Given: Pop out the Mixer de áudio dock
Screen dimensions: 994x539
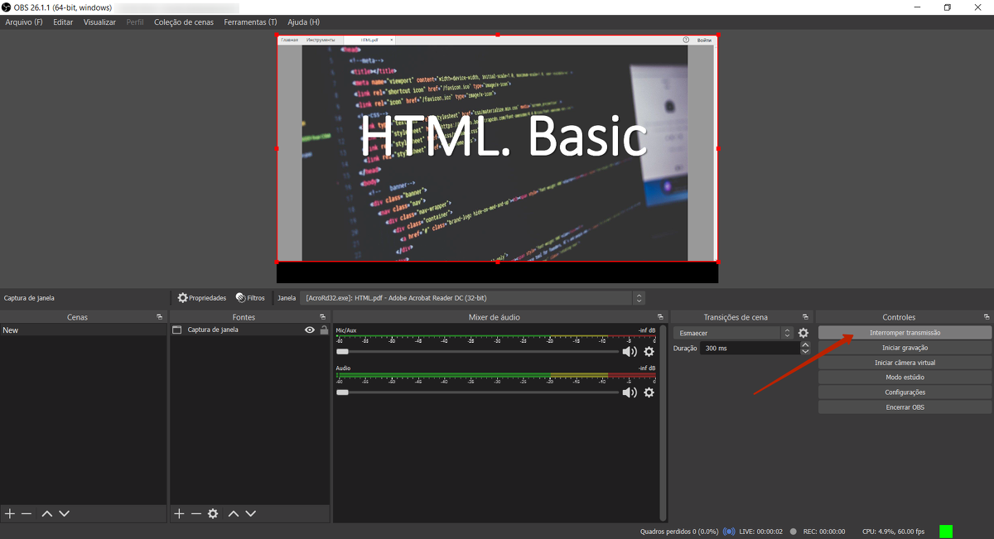Looking at the screenshot, I should 660,317.
